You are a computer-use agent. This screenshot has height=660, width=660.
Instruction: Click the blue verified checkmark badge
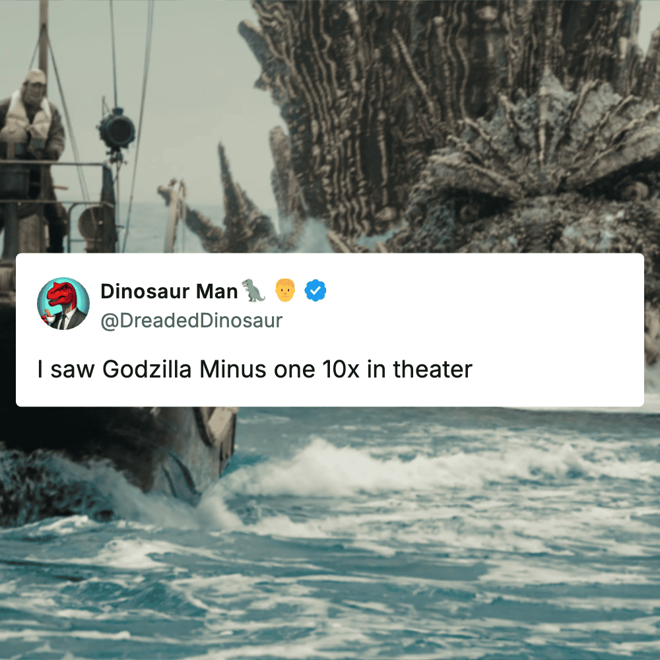(315, 290)
